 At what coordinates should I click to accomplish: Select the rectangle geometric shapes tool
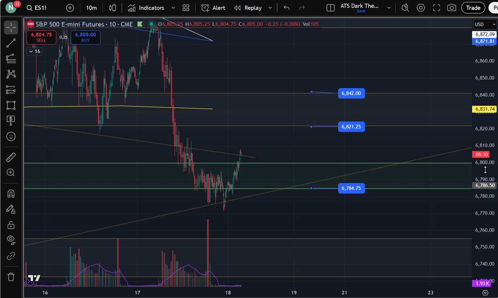(x=11, y=105)
